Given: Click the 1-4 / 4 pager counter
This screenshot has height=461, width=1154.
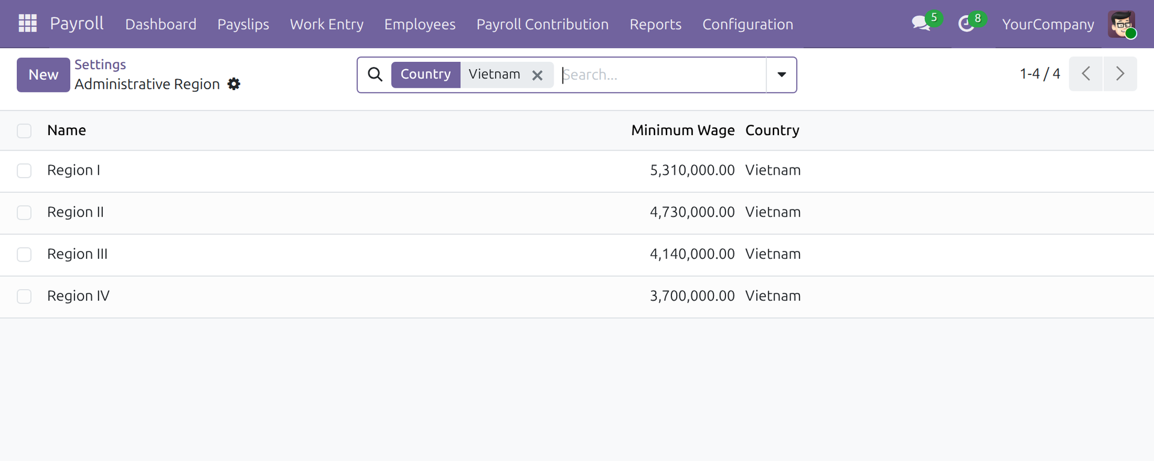Looking at the screenshot, I should pos(1040,74).
